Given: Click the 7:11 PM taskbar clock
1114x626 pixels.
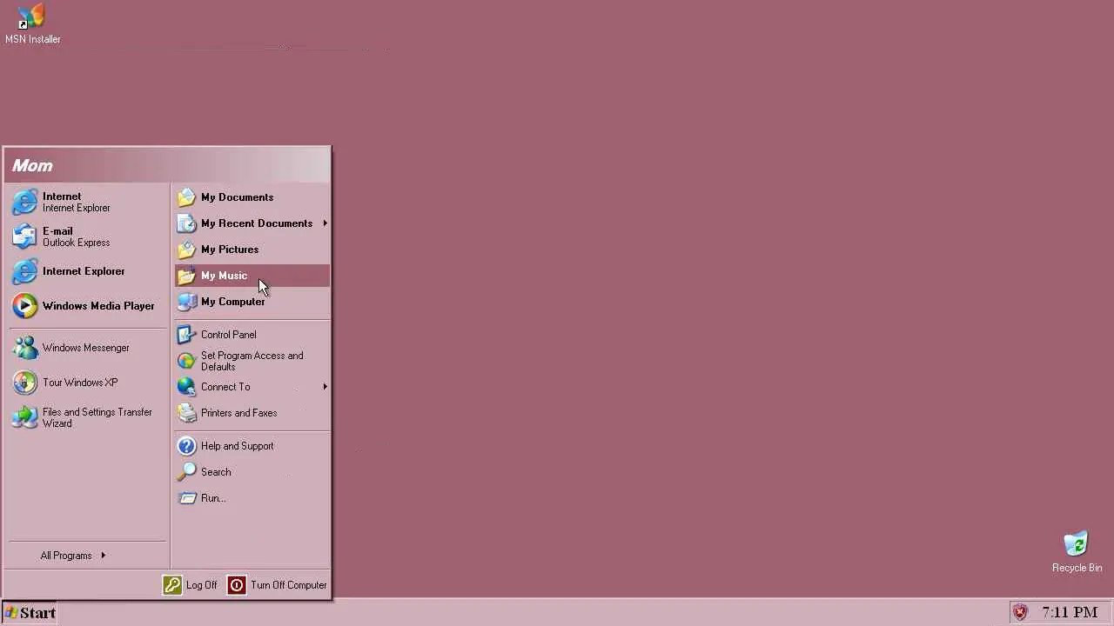Looking at the screenshot, I should (x=1070, y=613).
